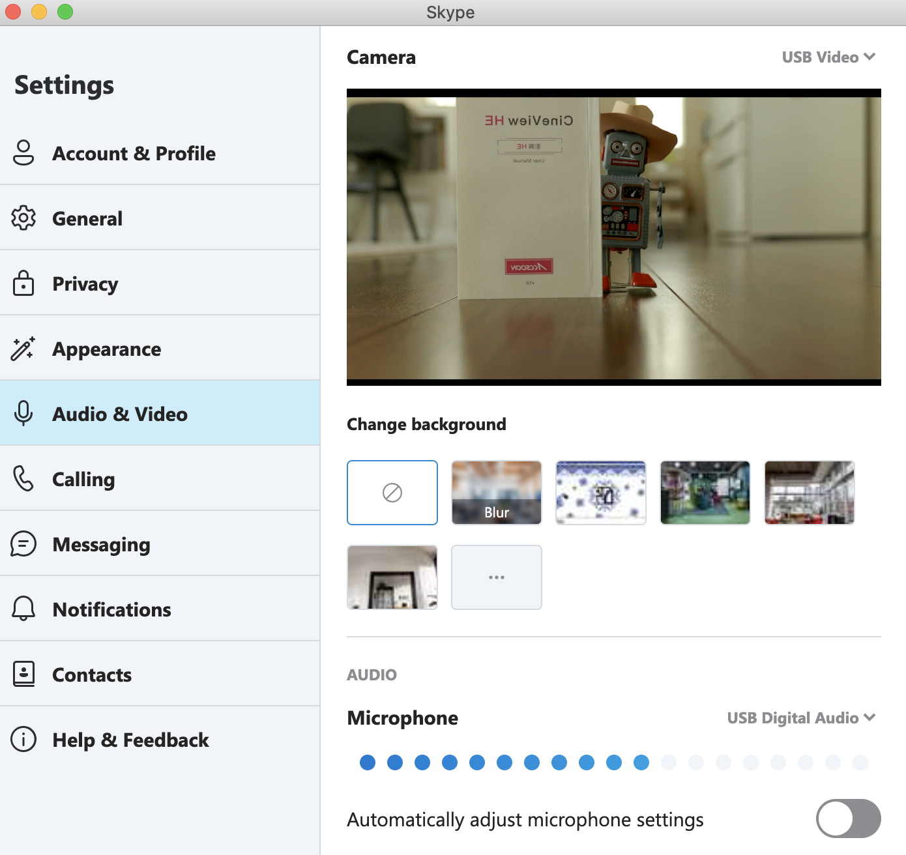The height and width of the screenshot is (855, 906).
Task: Choose the floral pattern background thumbnail
Action: pos(601,493)
